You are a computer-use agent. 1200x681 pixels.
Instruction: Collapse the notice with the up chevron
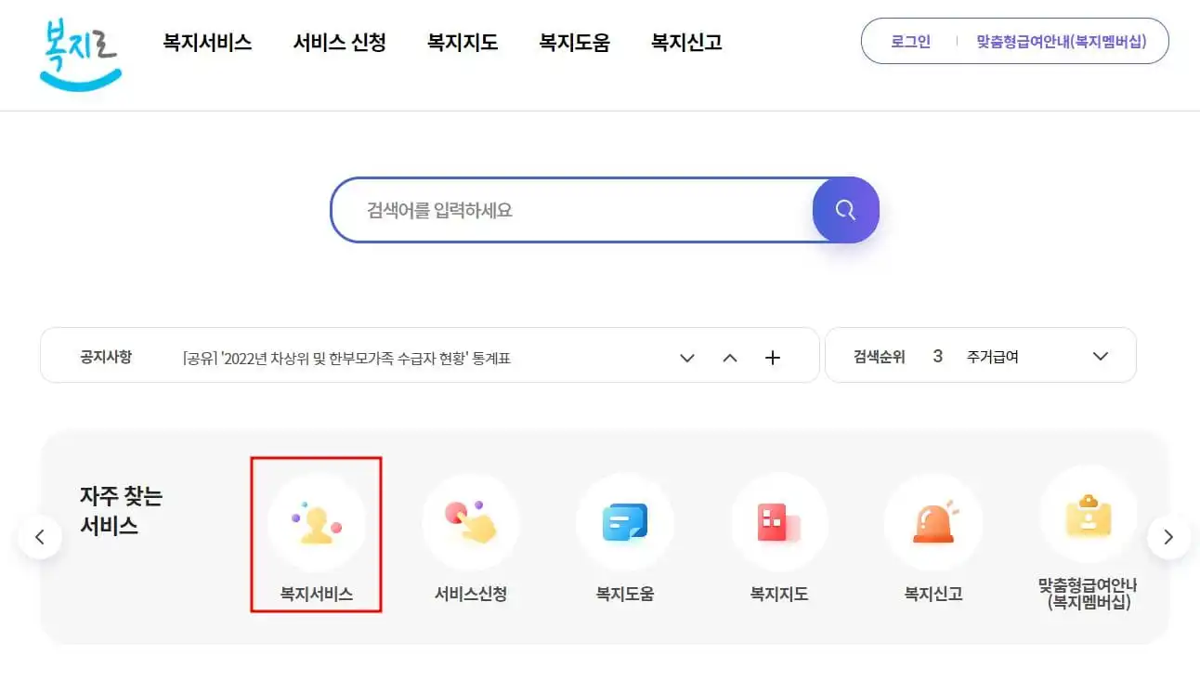click(730, 357)
